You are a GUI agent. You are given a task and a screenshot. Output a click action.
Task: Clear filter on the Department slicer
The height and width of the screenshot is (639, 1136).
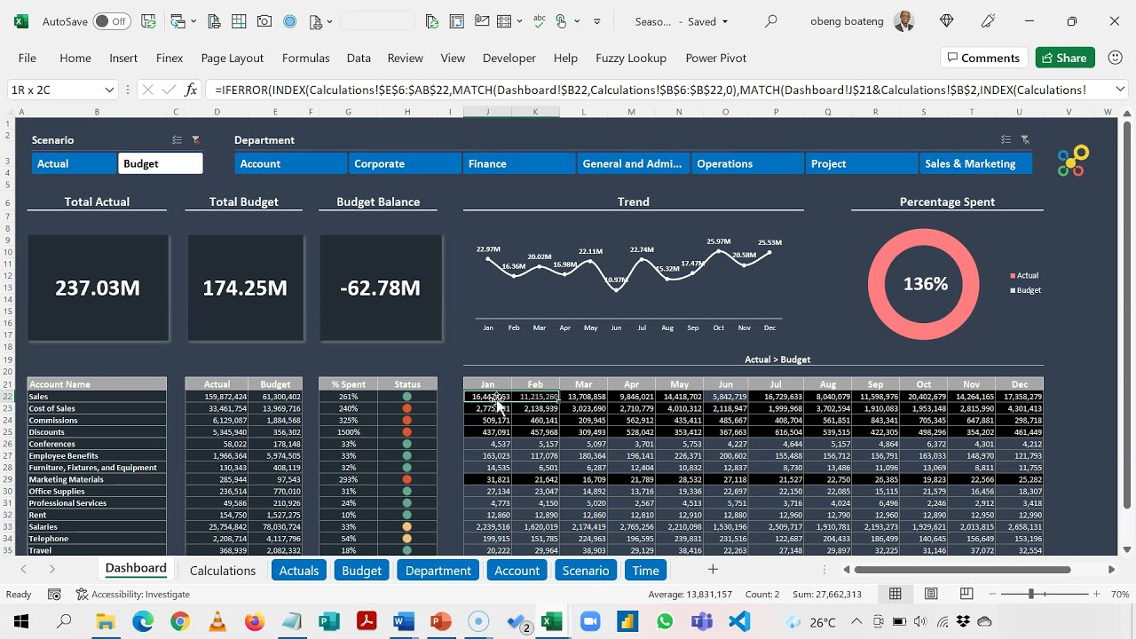(1025, 140)
